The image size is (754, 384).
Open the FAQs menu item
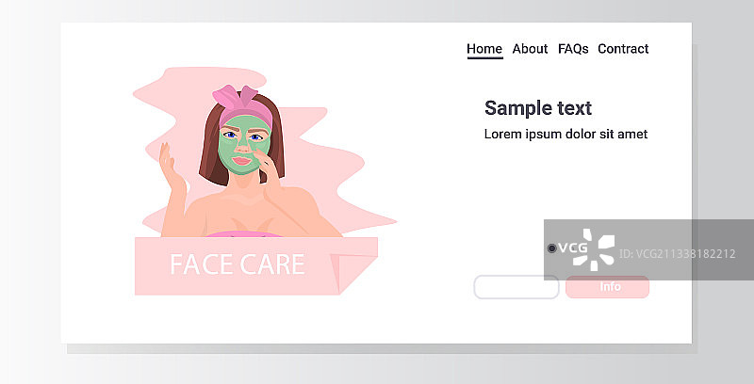573,49
